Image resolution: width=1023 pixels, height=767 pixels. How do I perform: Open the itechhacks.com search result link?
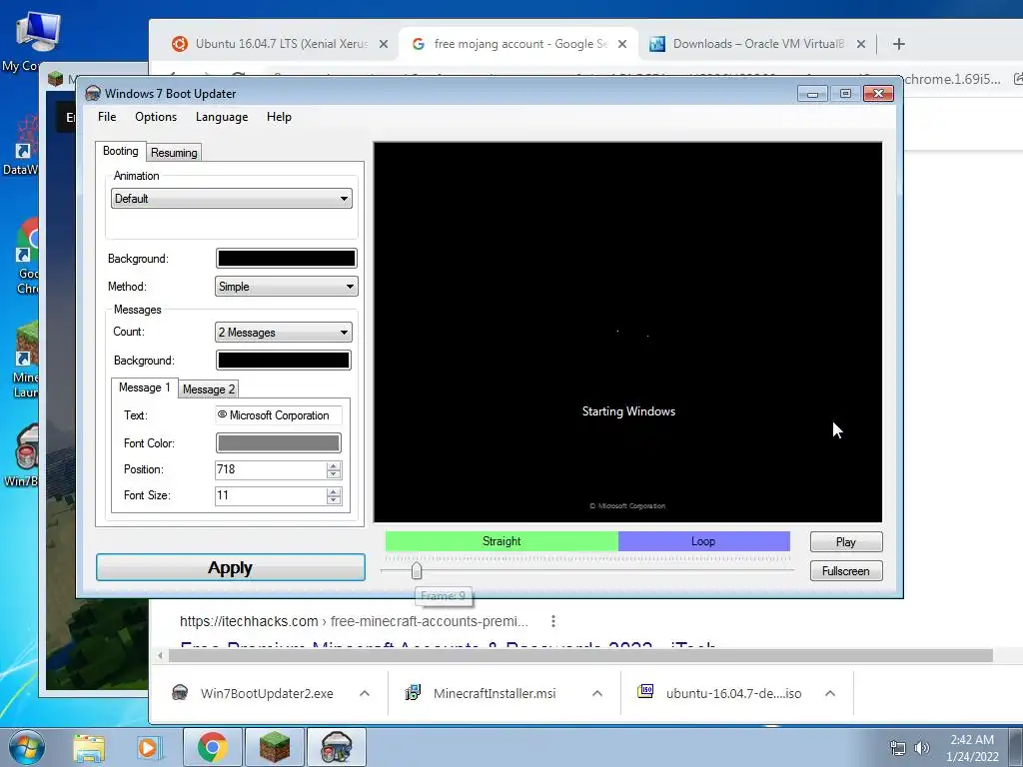click(449, 648)
